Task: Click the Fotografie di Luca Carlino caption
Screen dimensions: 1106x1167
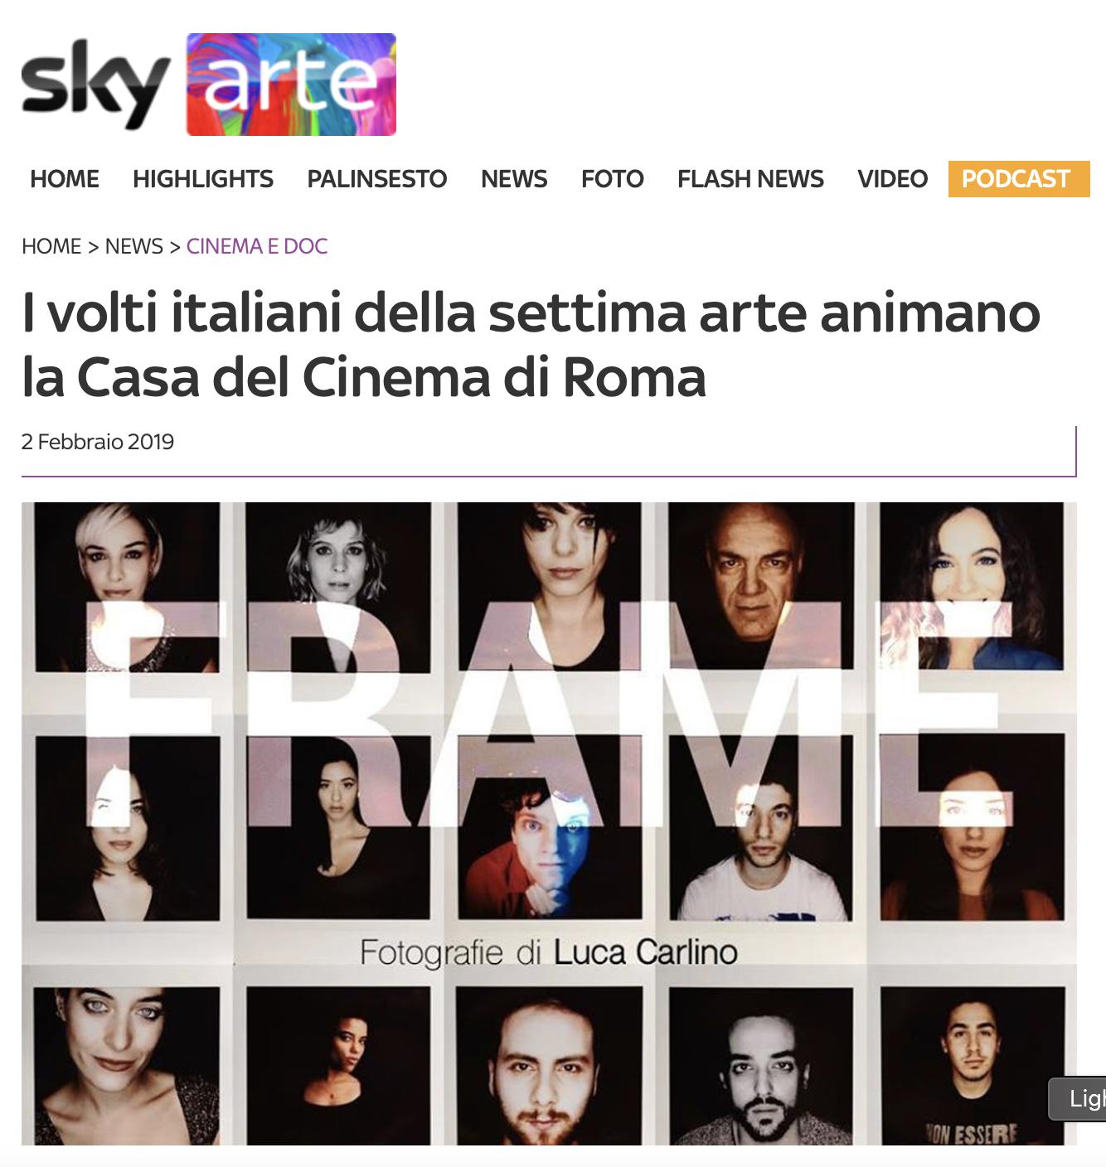Action: pos(549,952)
